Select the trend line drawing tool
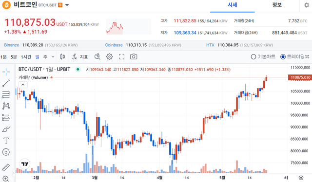 pos(6,83)
